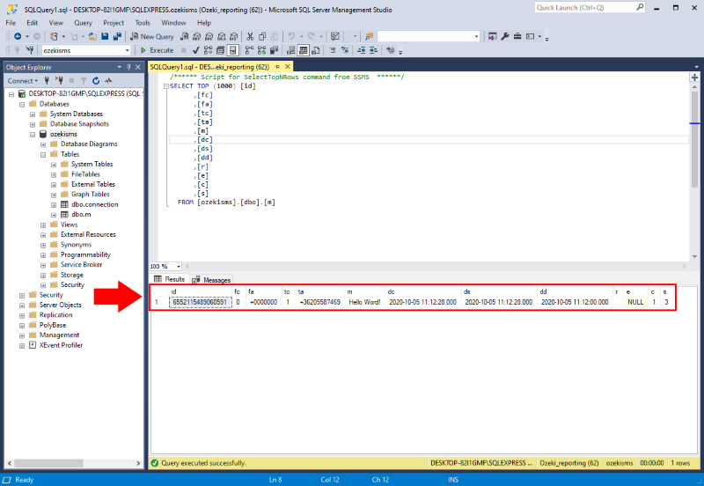Toggle Include Client Statistics icon
Screen dimensions: 704x486
pos(274,50)
